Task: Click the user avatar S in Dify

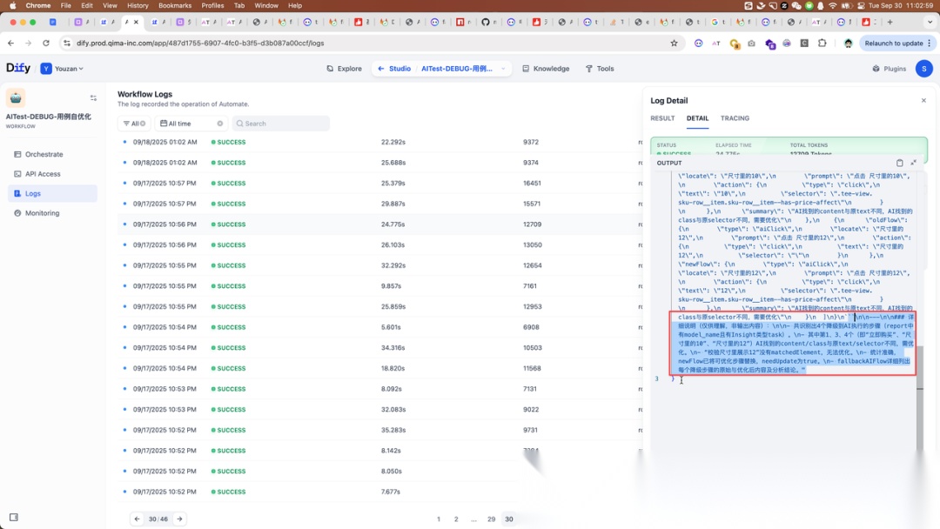Action: point(923,69)
